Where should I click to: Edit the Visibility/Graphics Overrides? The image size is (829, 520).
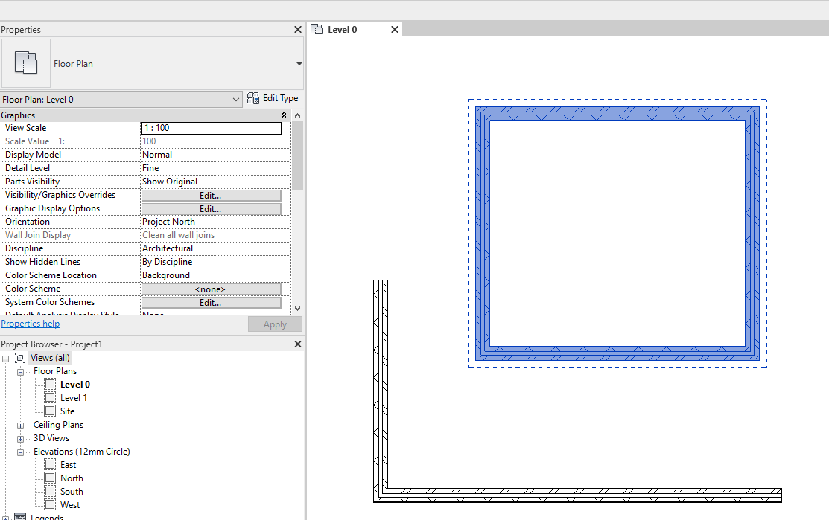[211, 194]
